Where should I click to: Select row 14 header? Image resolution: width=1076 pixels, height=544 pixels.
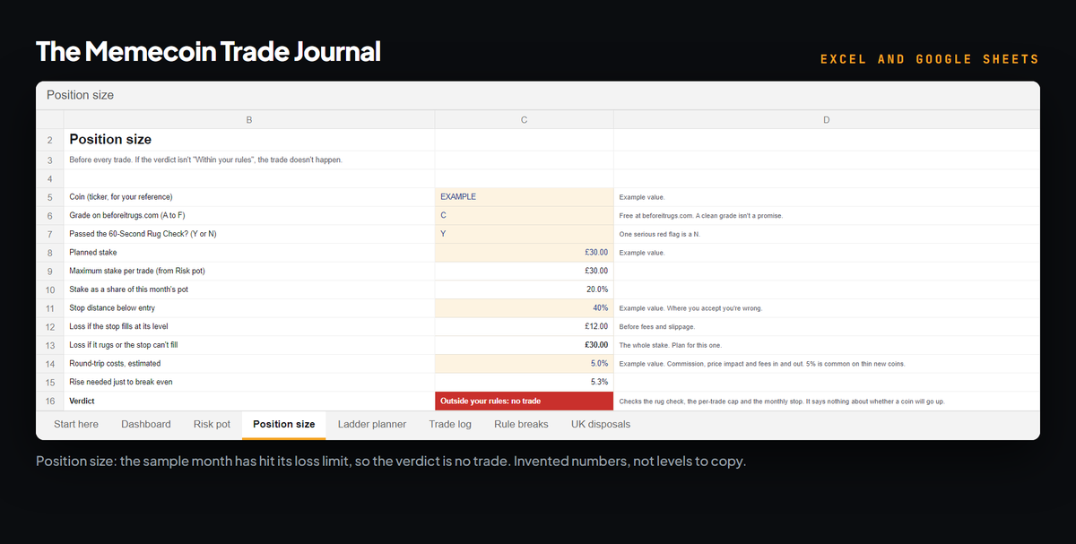coord(49,364)
